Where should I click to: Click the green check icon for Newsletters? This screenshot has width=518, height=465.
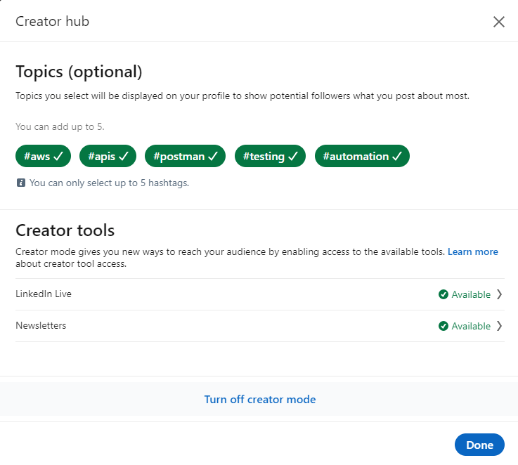(x=443, y=326)
